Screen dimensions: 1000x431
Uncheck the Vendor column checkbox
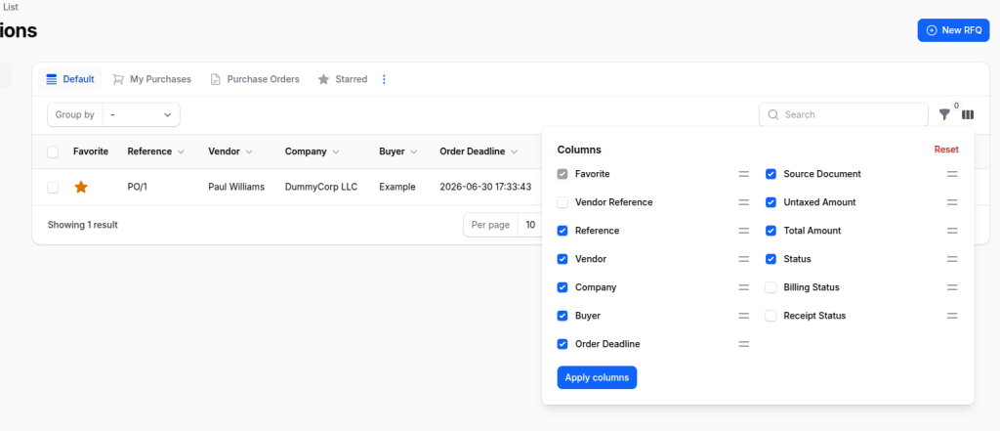tap(562, 259)
